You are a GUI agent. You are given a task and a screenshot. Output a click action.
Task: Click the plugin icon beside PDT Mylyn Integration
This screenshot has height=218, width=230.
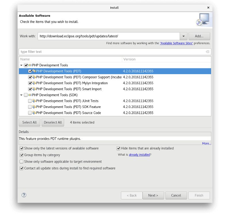pos(34,83)
